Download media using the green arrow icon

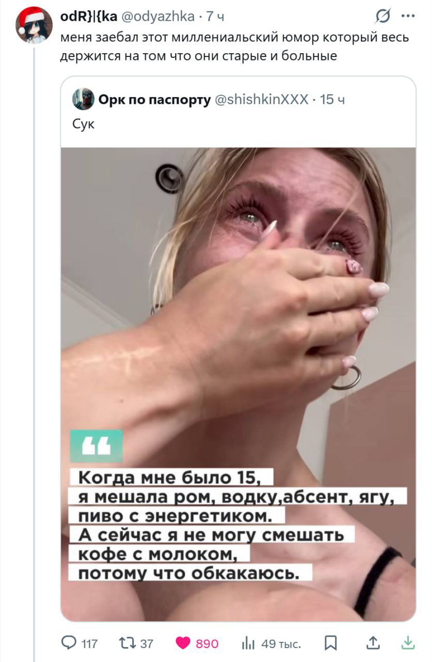coord(408,643)
